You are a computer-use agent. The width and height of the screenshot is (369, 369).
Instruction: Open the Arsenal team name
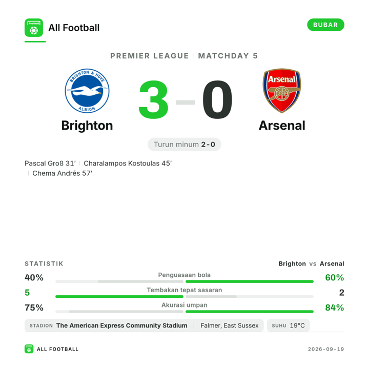[x=282, y=126]
